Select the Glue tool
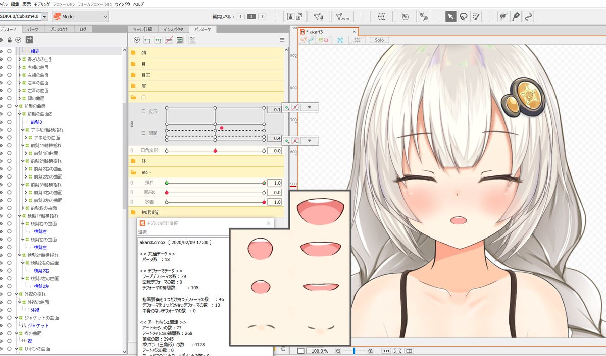This screenshot has height=356, width=606. coord(503,16)
